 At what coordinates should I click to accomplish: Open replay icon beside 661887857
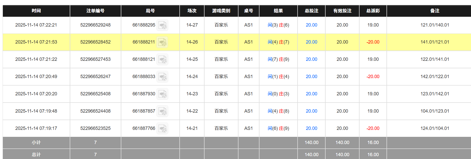(x=163, y=111)
